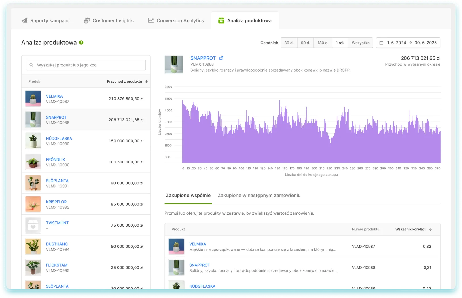Select the 30 d. time range option
The height and width of the screenshot is (298, 462).
pyautogui.click(x=289, y=43)
